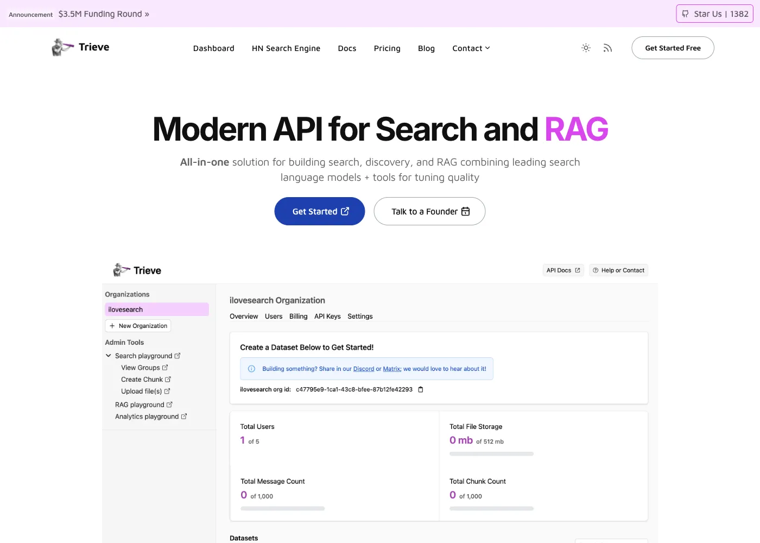Click the Trieve logo in the header

80,47
